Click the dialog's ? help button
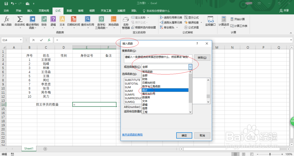 click(197, 43)
